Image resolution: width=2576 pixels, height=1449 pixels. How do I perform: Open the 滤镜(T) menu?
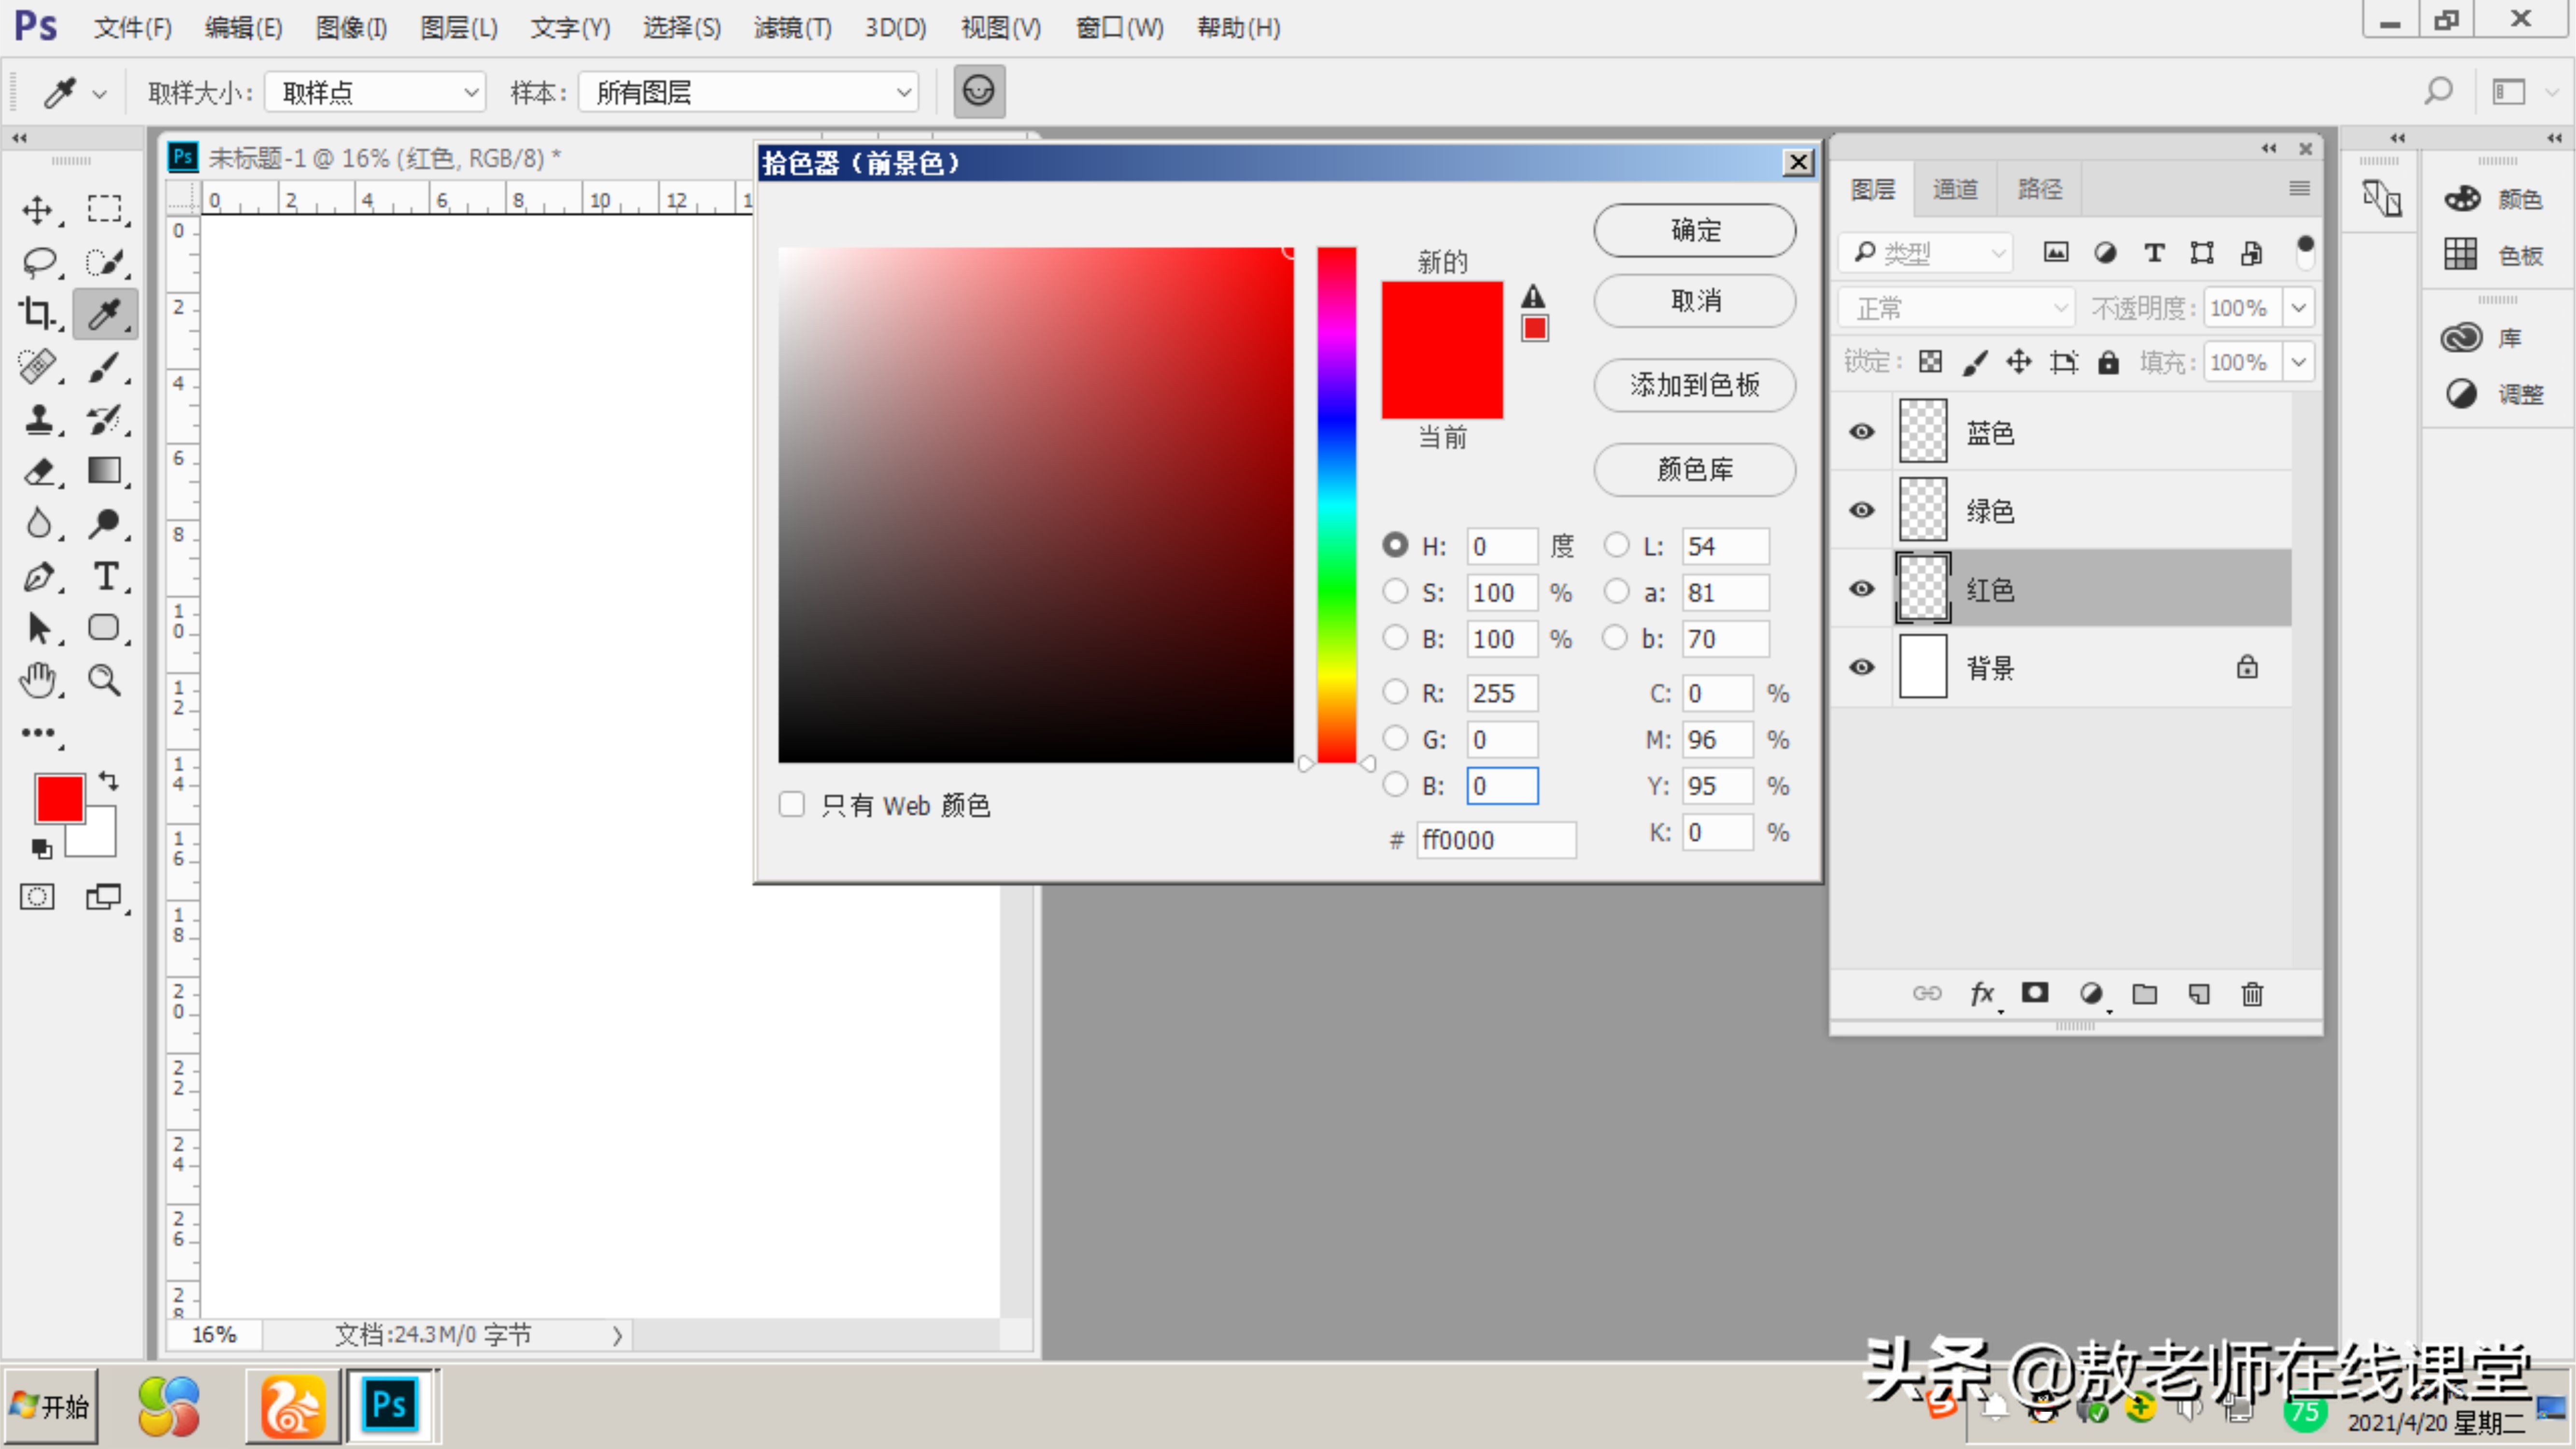click(x=792, y=27)
